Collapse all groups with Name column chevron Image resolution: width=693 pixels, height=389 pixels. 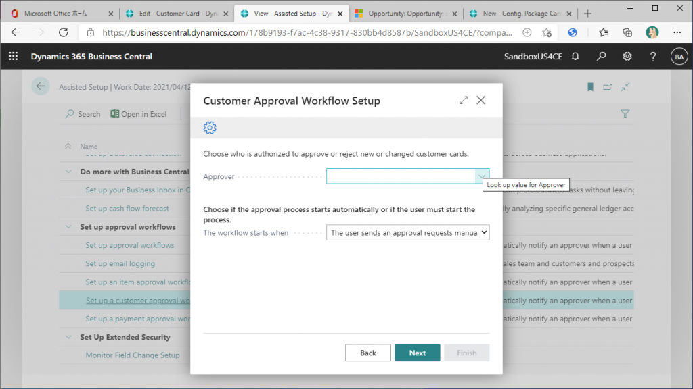click(x=68, y=146)
